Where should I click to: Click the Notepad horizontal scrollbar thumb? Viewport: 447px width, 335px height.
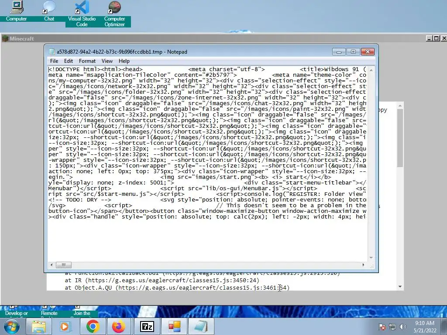pos(64,265)
